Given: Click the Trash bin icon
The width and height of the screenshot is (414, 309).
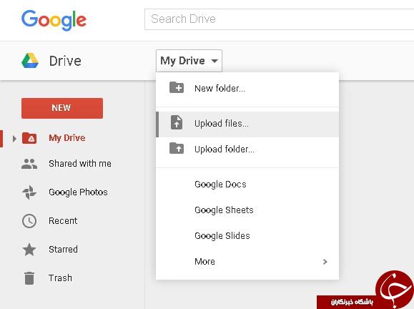Looking at the screenshot, I should click(29, 278).
